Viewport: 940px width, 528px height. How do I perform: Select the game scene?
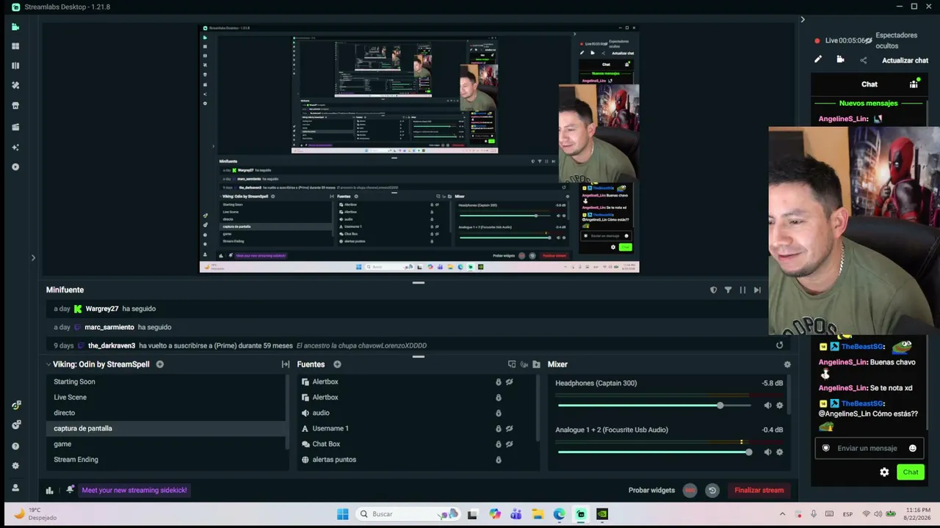pos(166,444)
